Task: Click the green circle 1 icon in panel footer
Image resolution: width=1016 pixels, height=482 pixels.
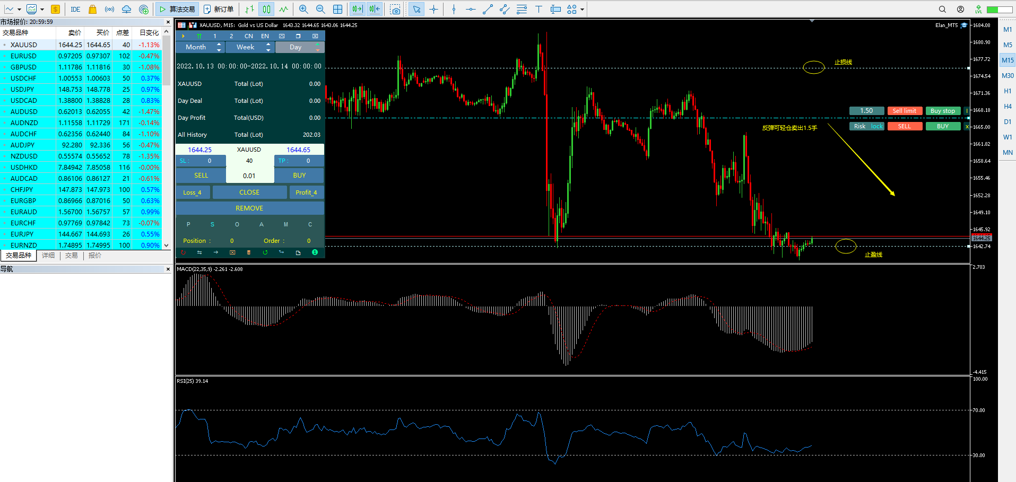Action: click(x=315, y=252)
